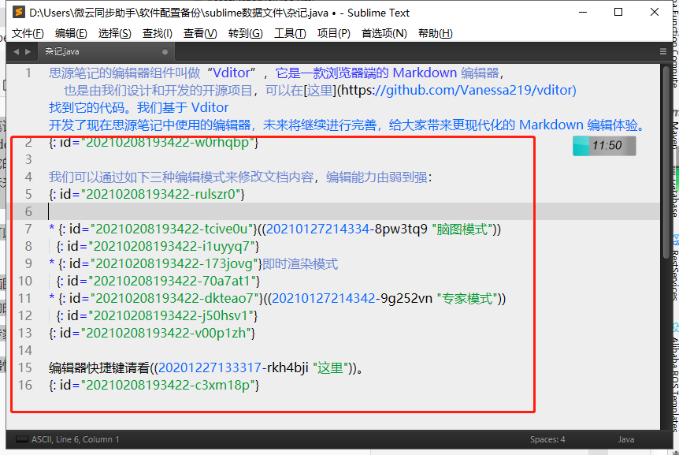Click 即时渲染模式 text on line 9
Screen dimensions: 679x455
coord(300,263)
